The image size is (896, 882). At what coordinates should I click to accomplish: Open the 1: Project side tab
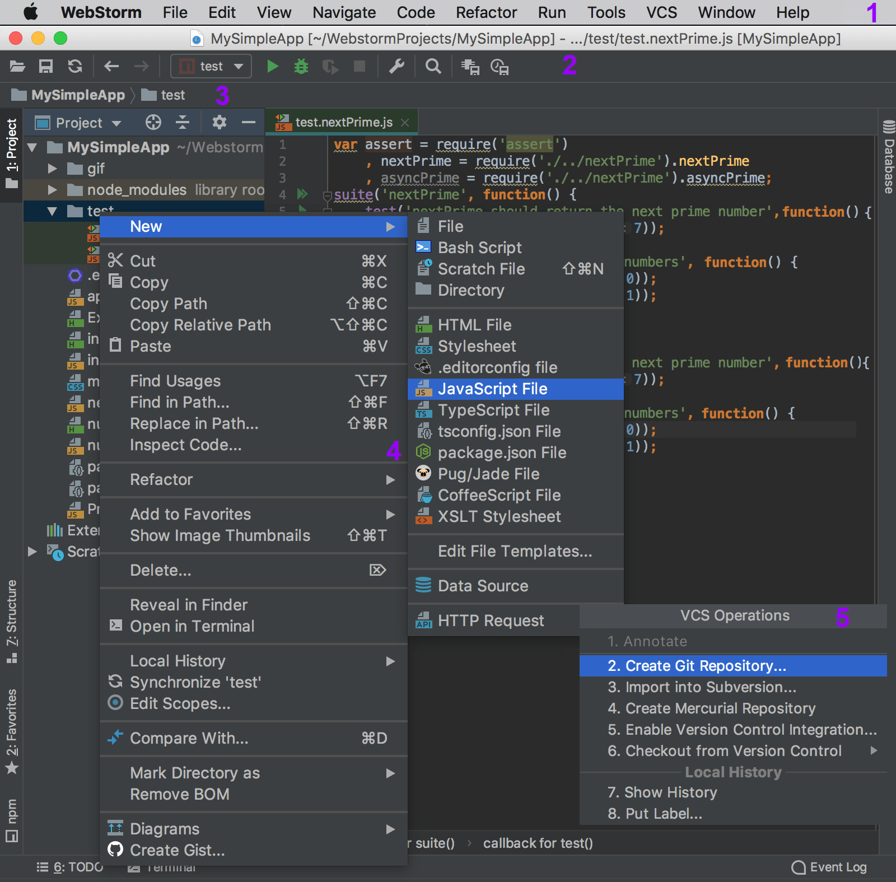(x=12, y=153)
